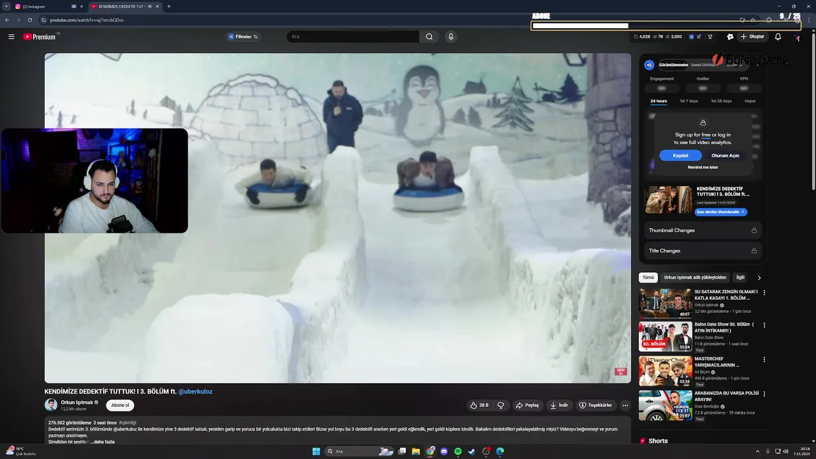Open See similar thumbnails link
The image size is (816, 459).
(x=720, y=212)
